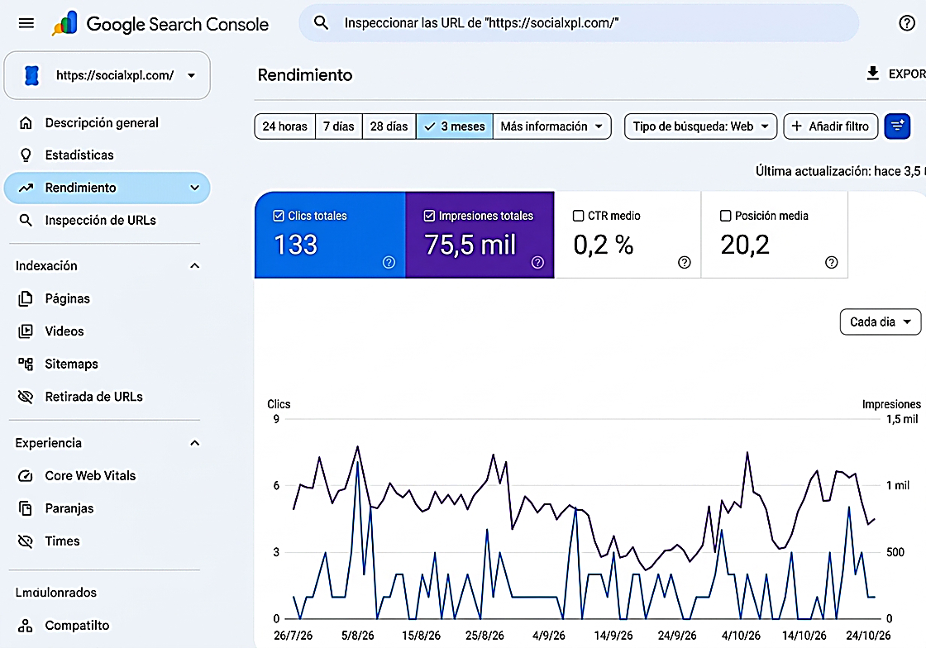This screenshot has width=926, height=648.
Task: Open Videos indexing report
Action: click(x=107, y=331)
